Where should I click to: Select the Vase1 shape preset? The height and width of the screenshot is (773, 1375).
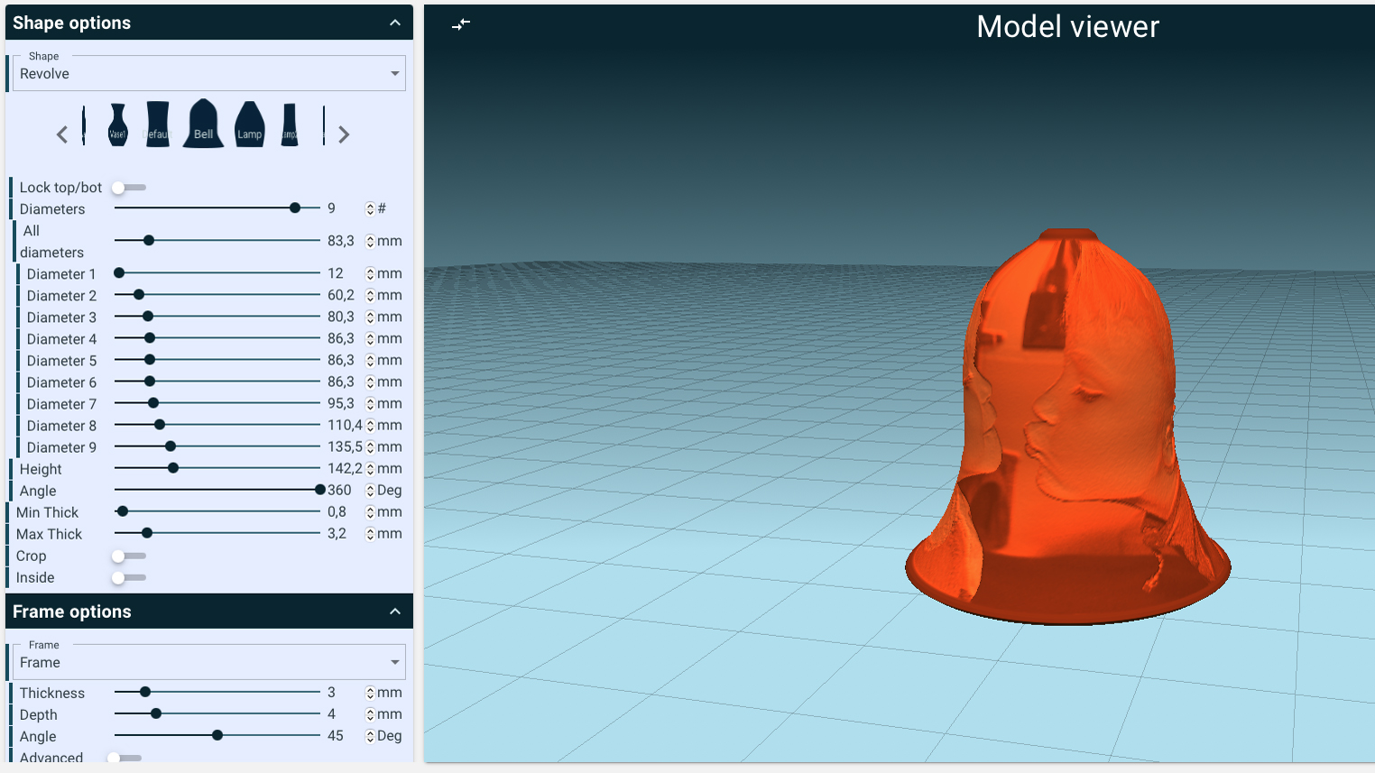click(x=117, y=124)
